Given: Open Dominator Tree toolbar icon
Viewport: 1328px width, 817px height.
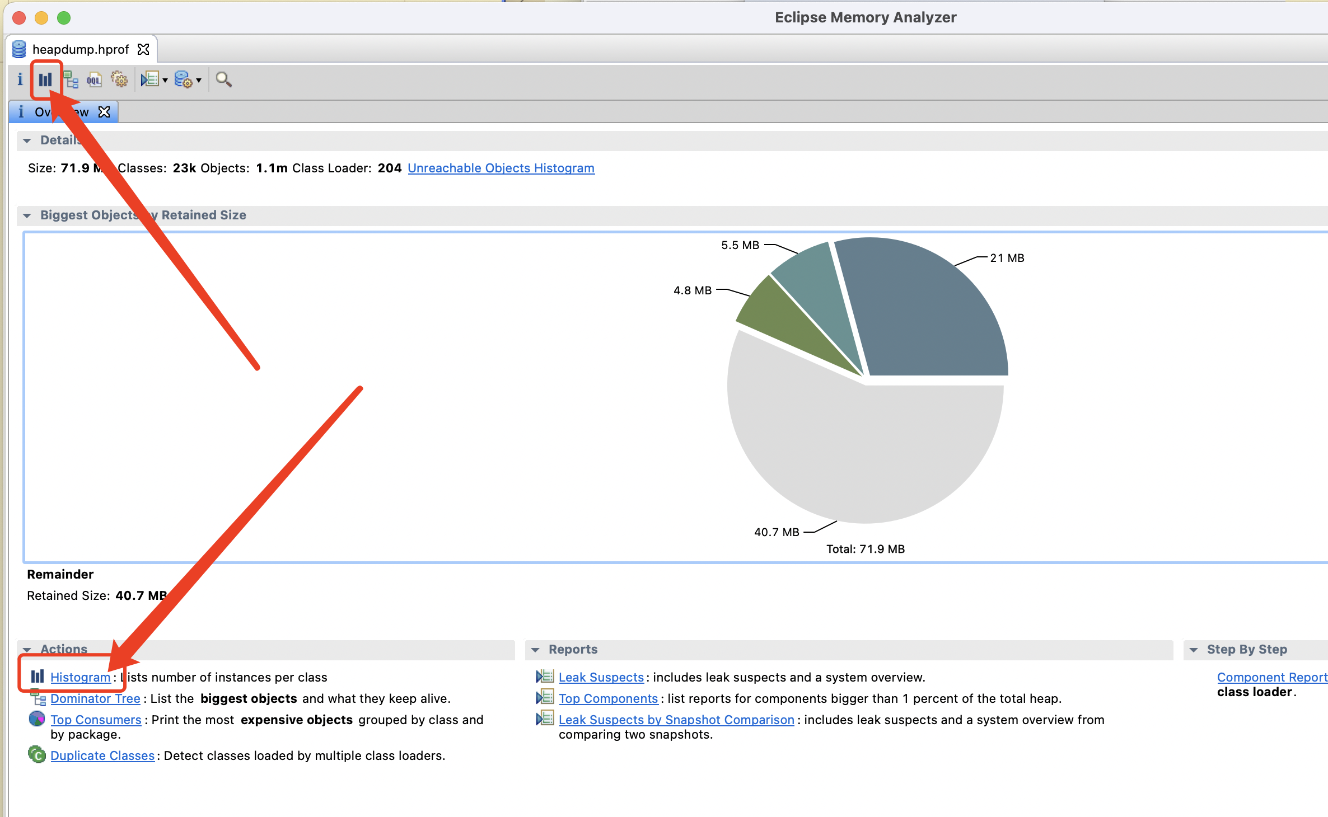Looking at the screenshot, I should coord(71,79).
